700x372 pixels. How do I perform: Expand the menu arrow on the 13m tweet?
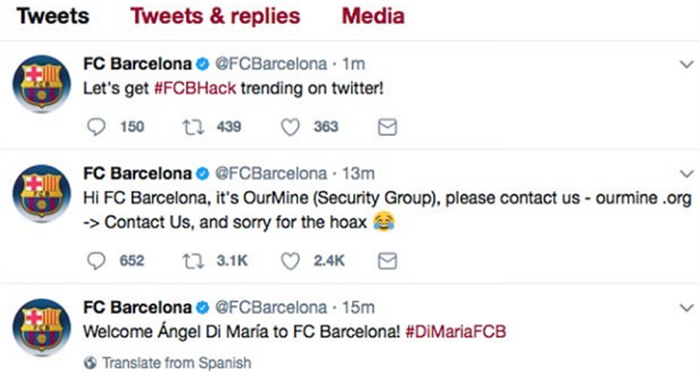(687, 174)
